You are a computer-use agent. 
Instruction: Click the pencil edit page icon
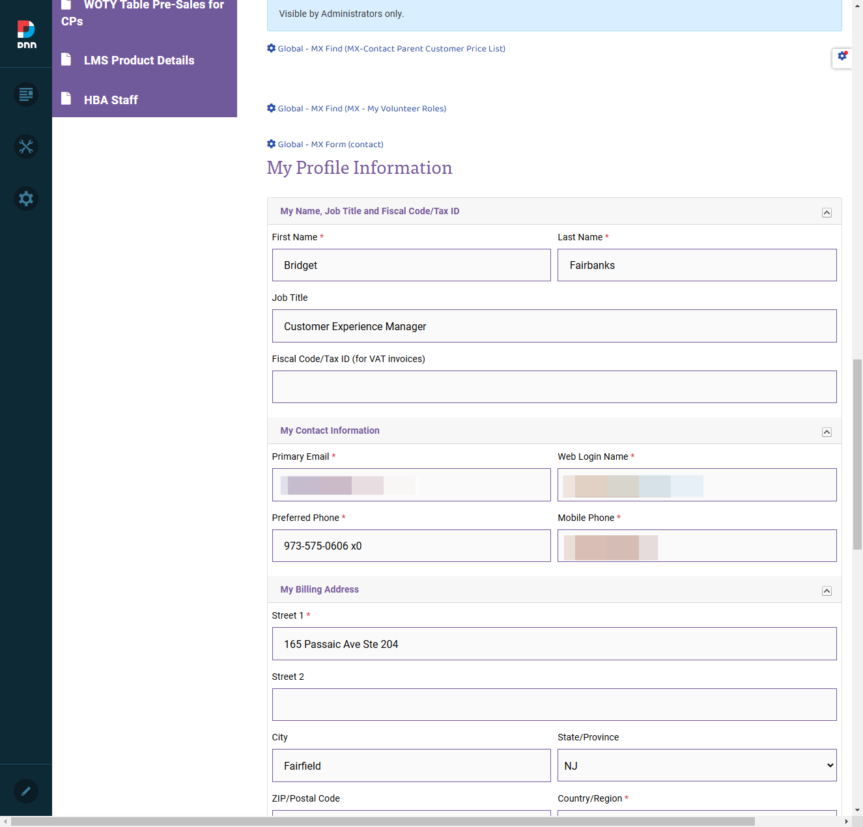26,791
